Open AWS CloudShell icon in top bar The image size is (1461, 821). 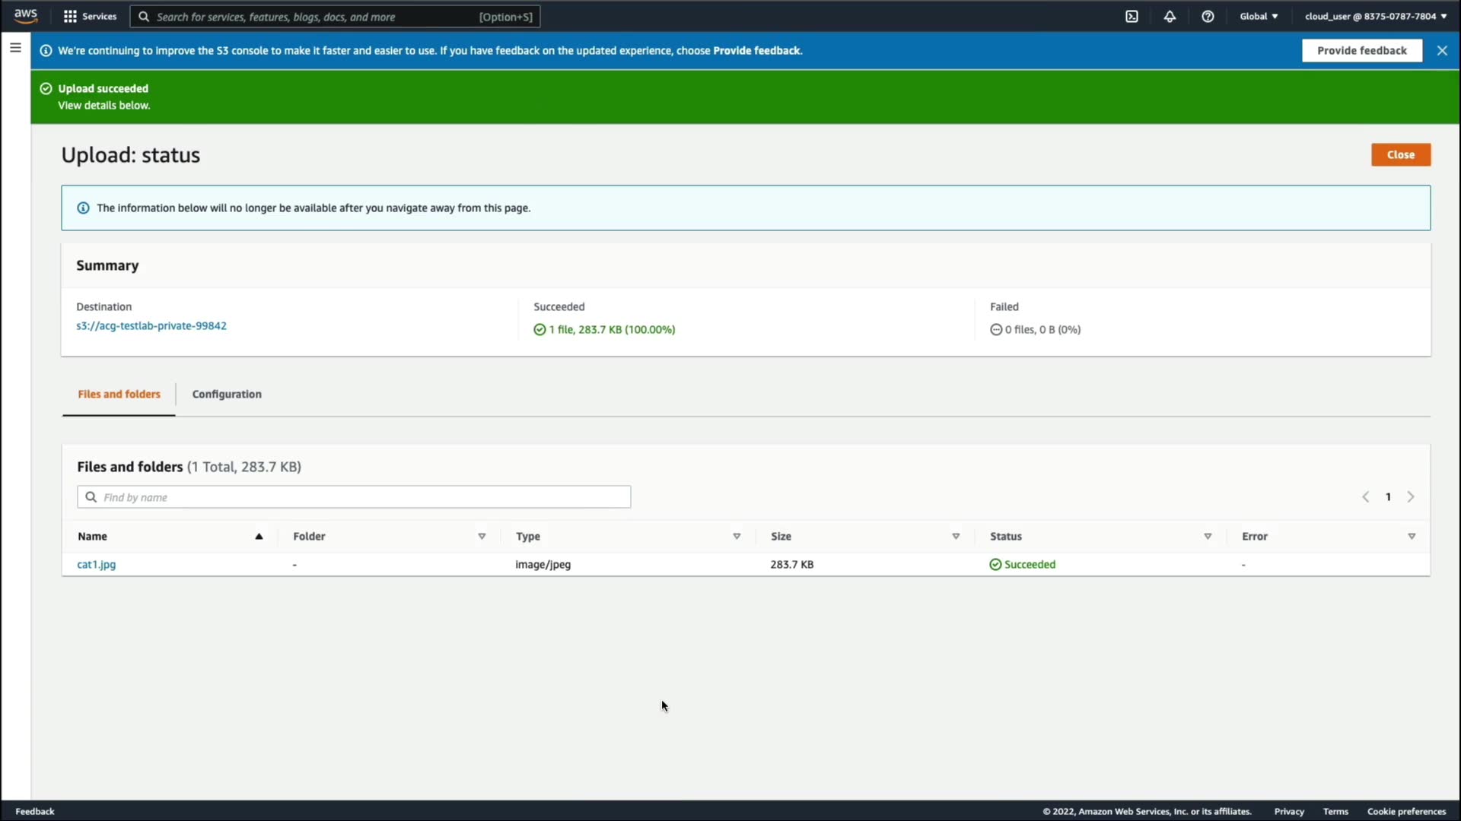(1132, 16)
